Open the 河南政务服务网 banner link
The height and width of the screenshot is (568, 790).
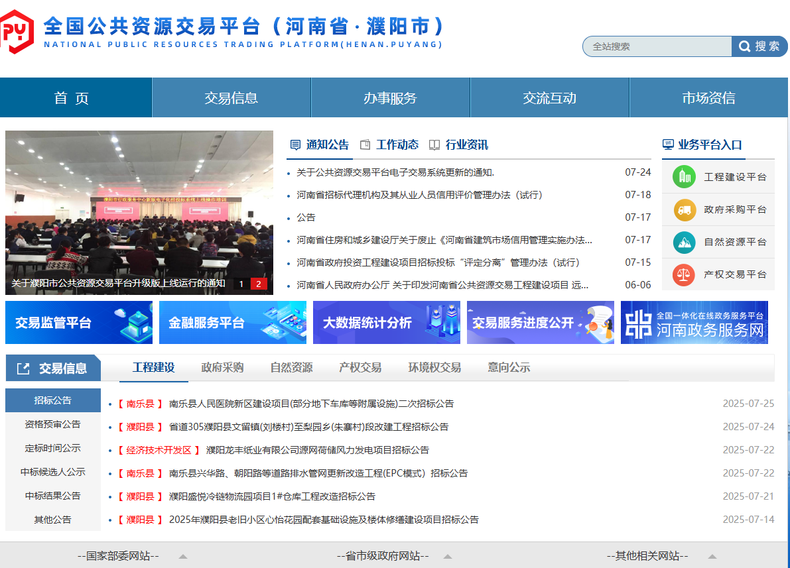(694, 323)
